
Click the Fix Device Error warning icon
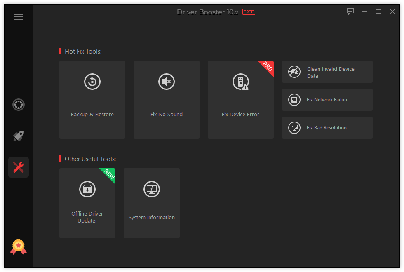[x=241, y=82]
